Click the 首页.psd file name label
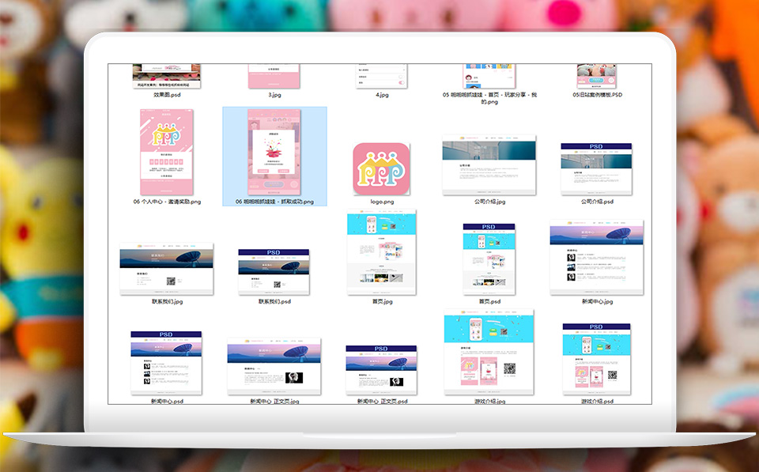Screen dimensions: 759x472 489,301
